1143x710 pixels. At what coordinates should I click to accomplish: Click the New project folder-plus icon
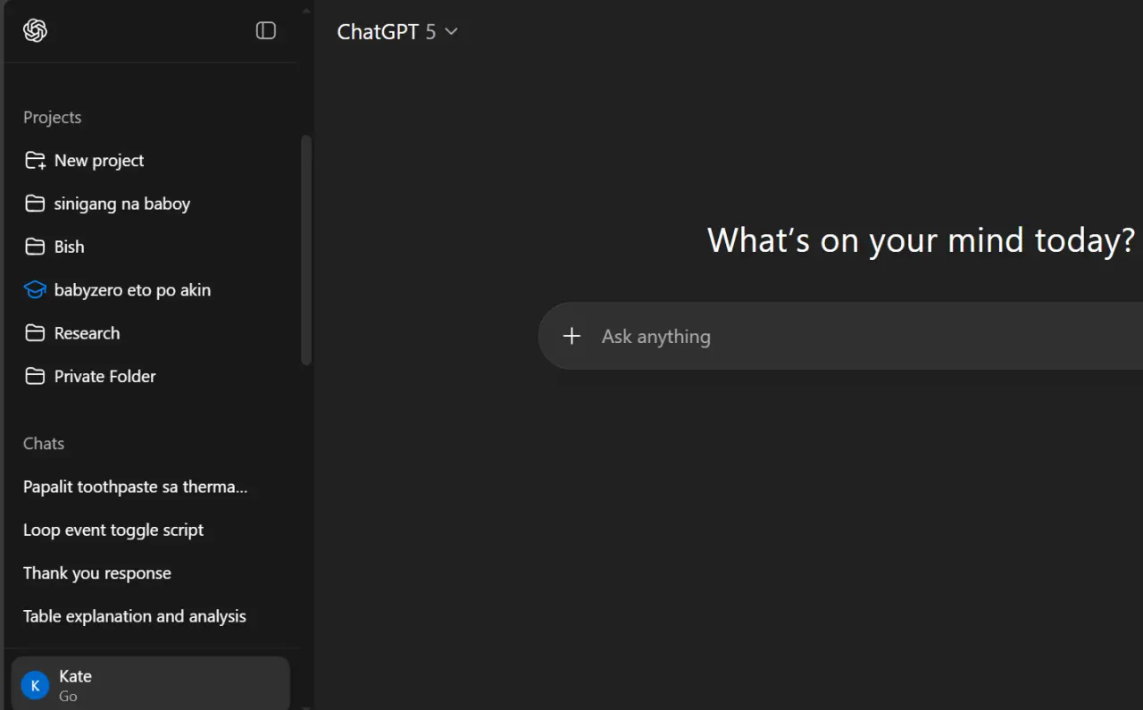tap(35, 161)
